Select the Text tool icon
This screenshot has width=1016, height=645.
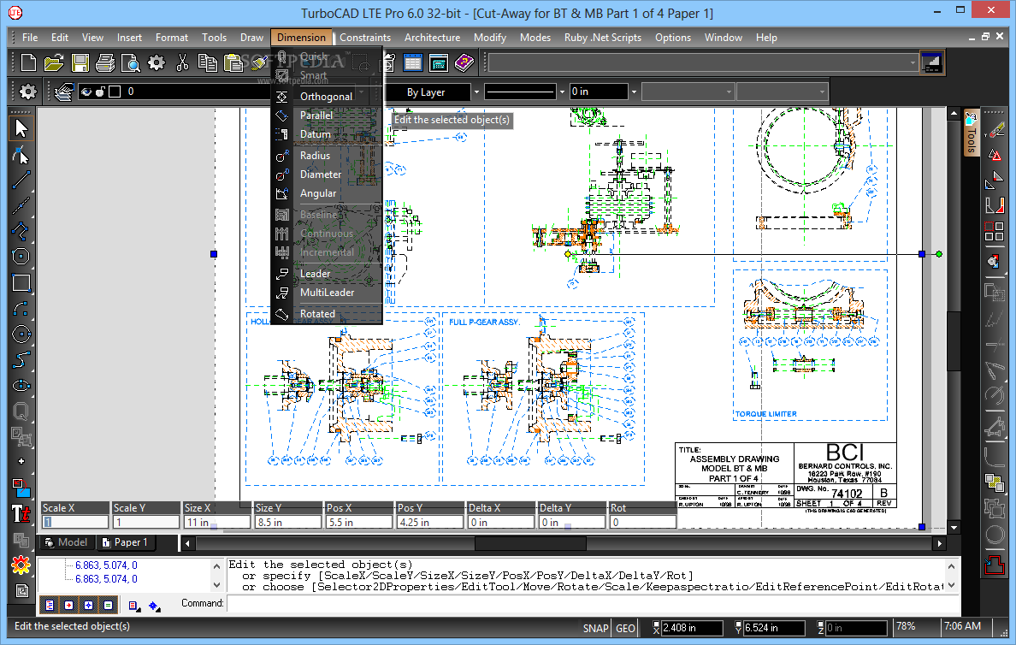pyautogui.click(x=21, y=514)
